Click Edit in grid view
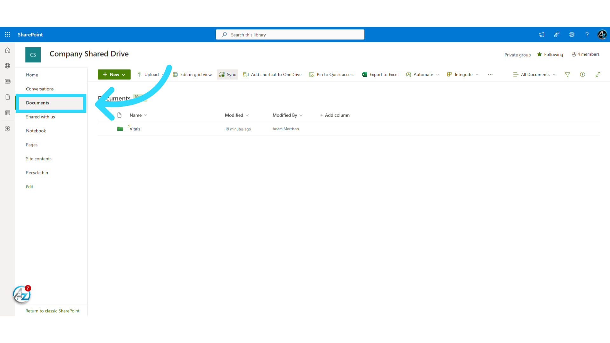The height and width of the screenshot is (343, 610). click(192, 75)
